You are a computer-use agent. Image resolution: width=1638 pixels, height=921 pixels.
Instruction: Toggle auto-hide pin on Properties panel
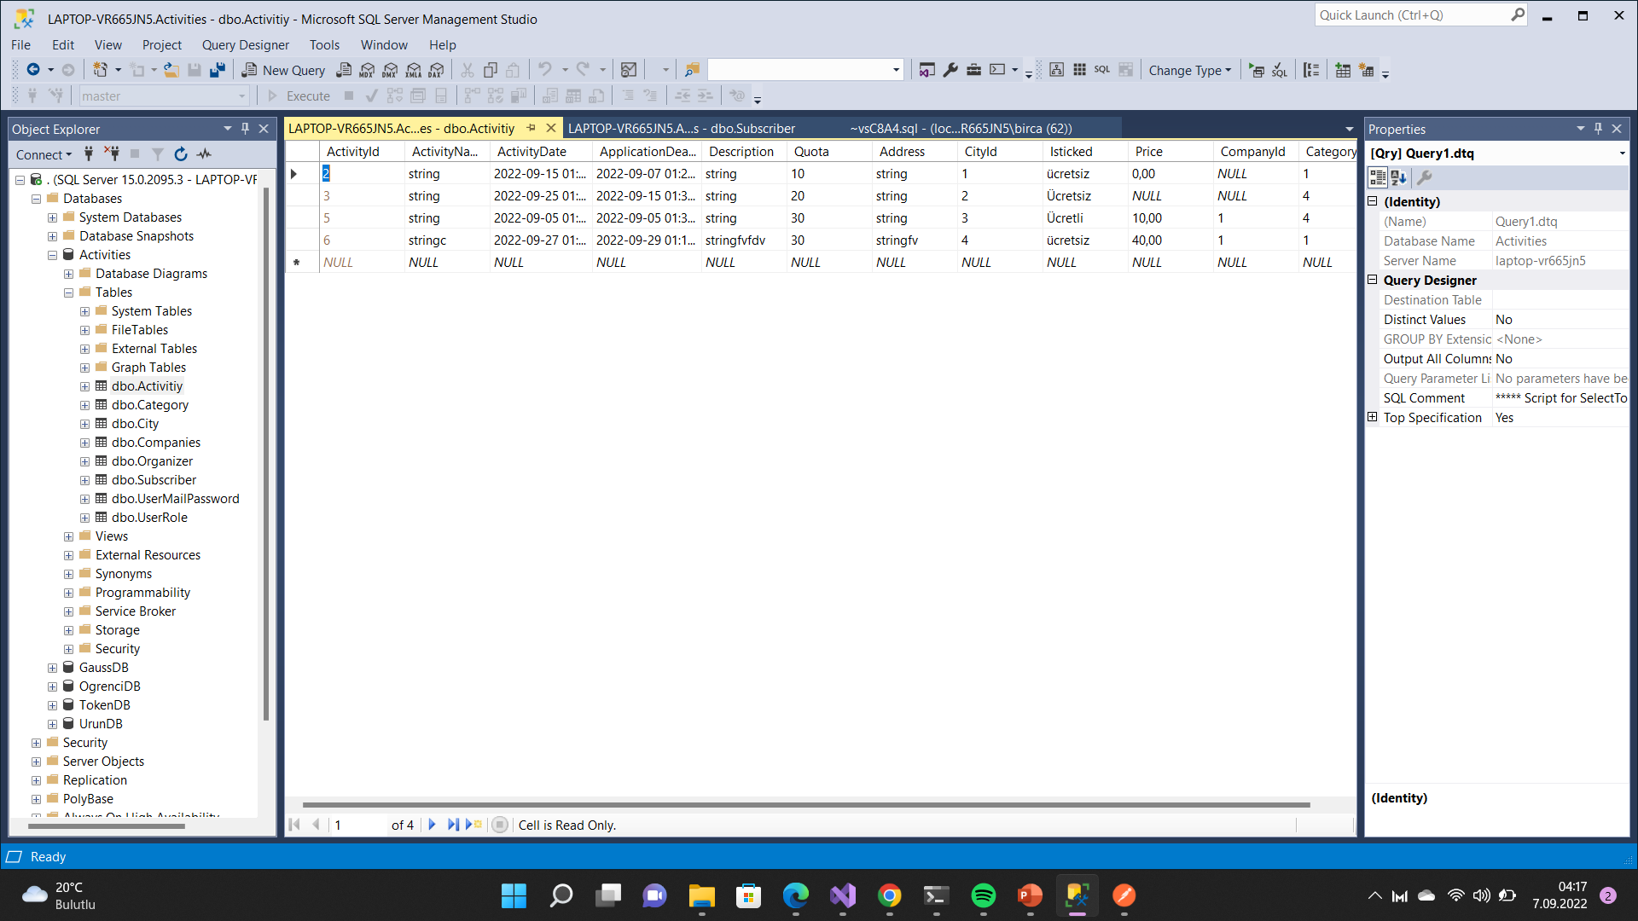point(1599,129)
